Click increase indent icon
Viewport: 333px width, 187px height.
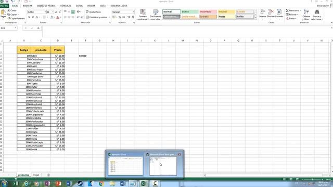(82, 17)
